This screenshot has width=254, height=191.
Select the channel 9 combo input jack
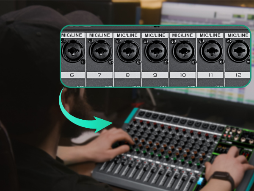pos(156,51)
